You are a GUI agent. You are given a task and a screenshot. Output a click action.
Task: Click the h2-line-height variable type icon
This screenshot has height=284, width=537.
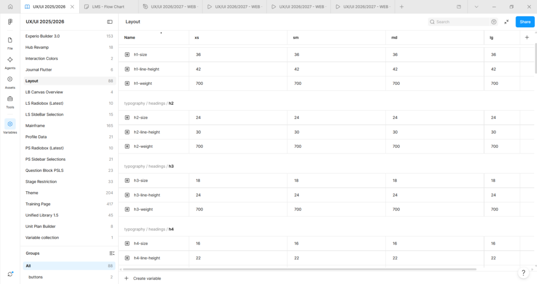127,132
